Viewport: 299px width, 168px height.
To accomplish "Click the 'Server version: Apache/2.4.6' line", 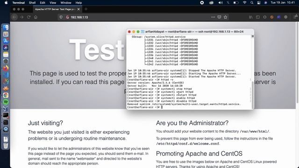I will point(156,83).
